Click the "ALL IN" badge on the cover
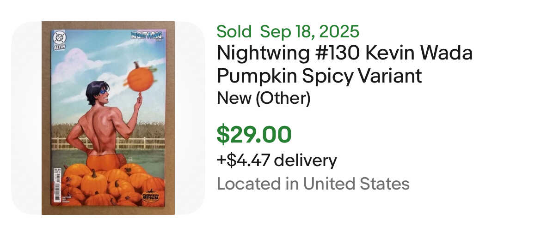 point(58,48)
